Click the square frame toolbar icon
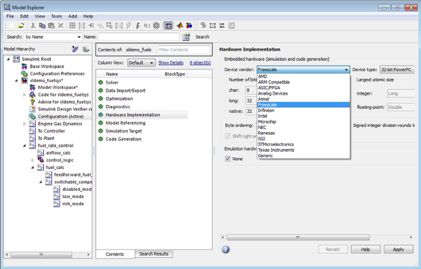 213,26
